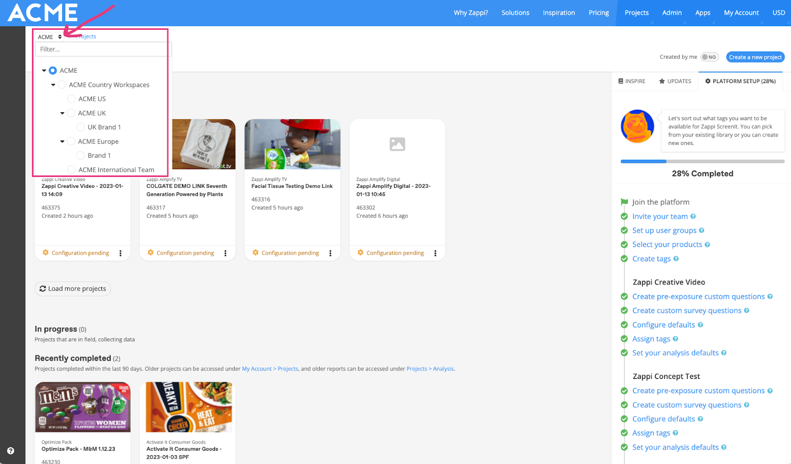The height and width of the screenshot is (464, 791).
Task: Click help icon next to Invite your team
Action: click(x=693, y=216)
